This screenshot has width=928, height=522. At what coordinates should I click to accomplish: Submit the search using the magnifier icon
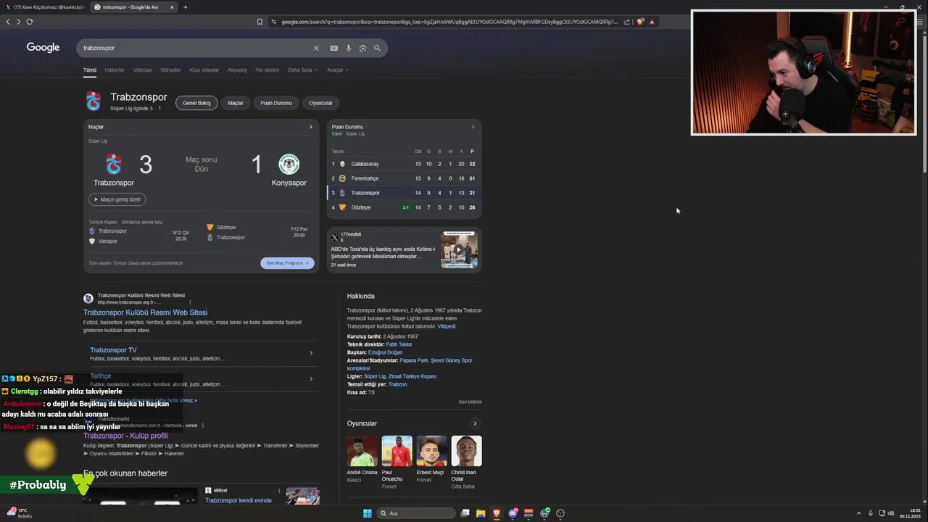[x=377, y=48]
